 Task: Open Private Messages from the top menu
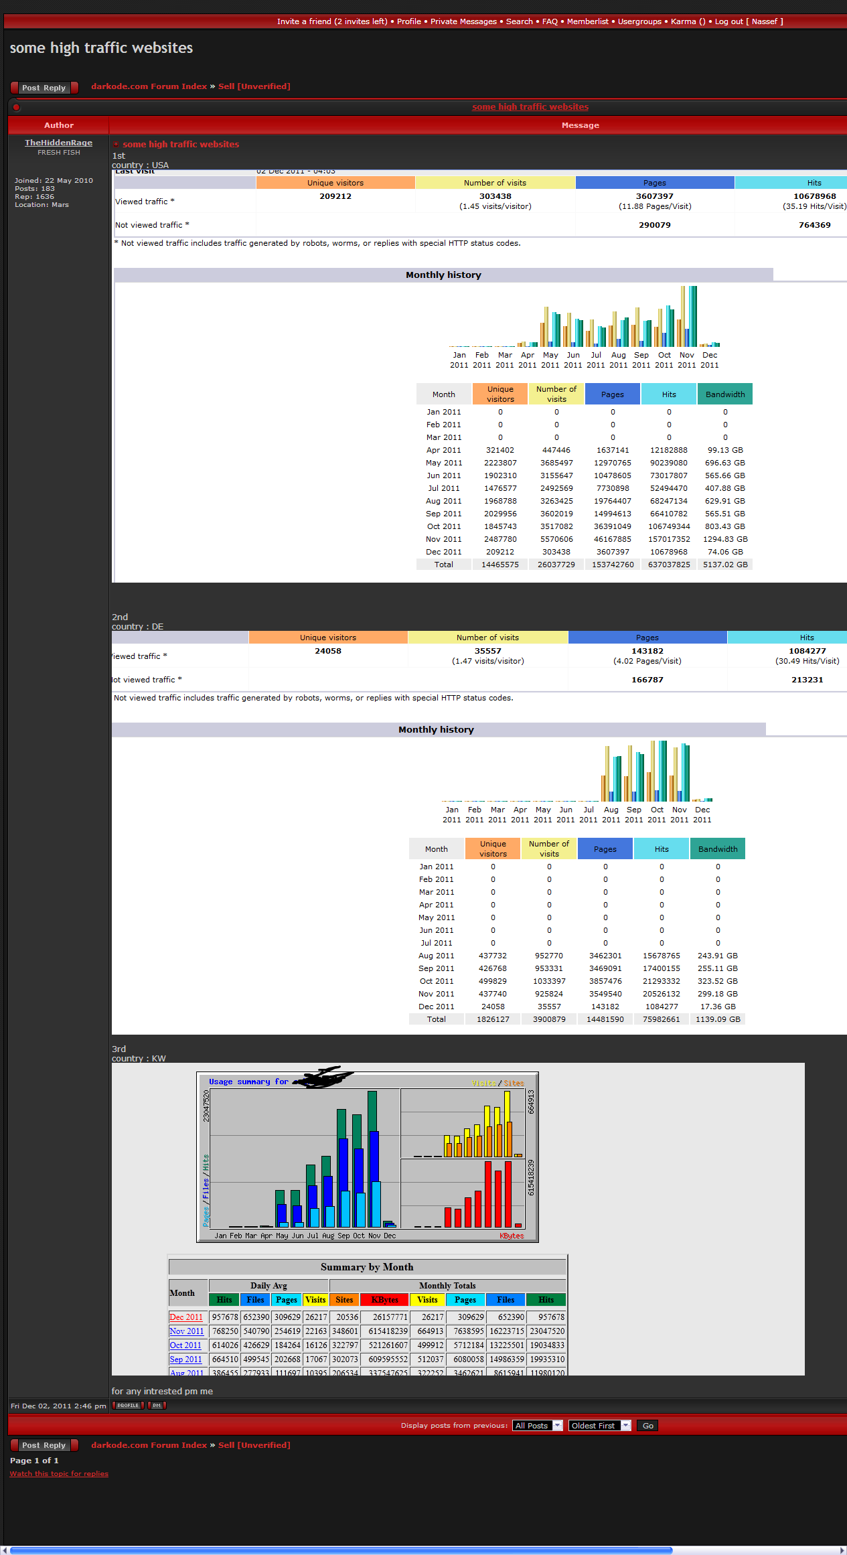pos(463,21)
